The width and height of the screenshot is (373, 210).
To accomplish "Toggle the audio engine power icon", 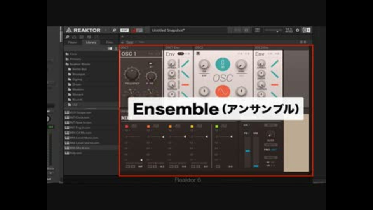I will 297,30.
